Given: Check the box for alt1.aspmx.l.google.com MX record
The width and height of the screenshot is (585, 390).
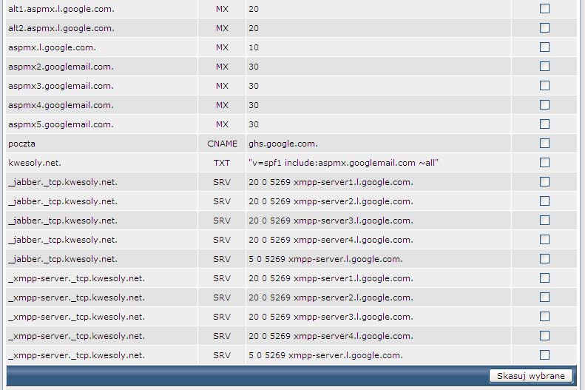Looking at the screenshot, I should (x=545, y=9).
